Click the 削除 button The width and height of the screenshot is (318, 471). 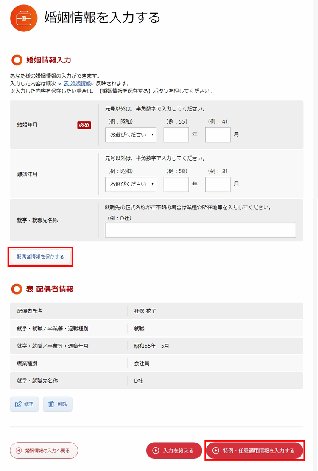(58, 404)
